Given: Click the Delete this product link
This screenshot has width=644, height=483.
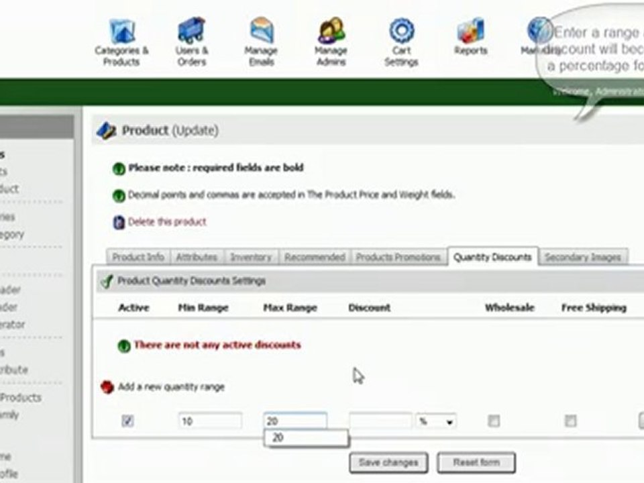Looking at the screenshot, I should tap(167, 222).
